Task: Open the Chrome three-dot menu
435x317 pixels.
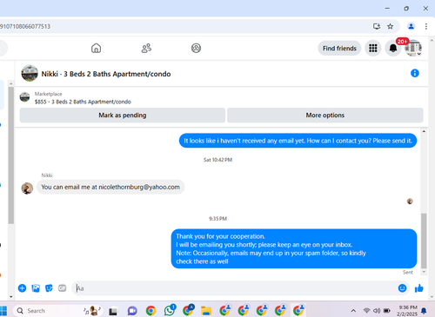Action: click(426, 26)
